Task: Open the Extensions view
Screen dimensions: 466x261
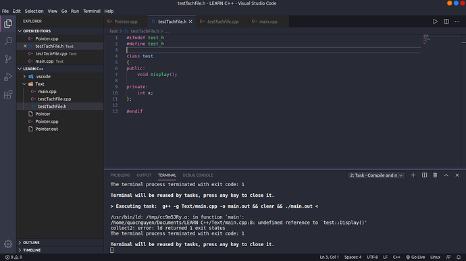Action: point(8,94)
